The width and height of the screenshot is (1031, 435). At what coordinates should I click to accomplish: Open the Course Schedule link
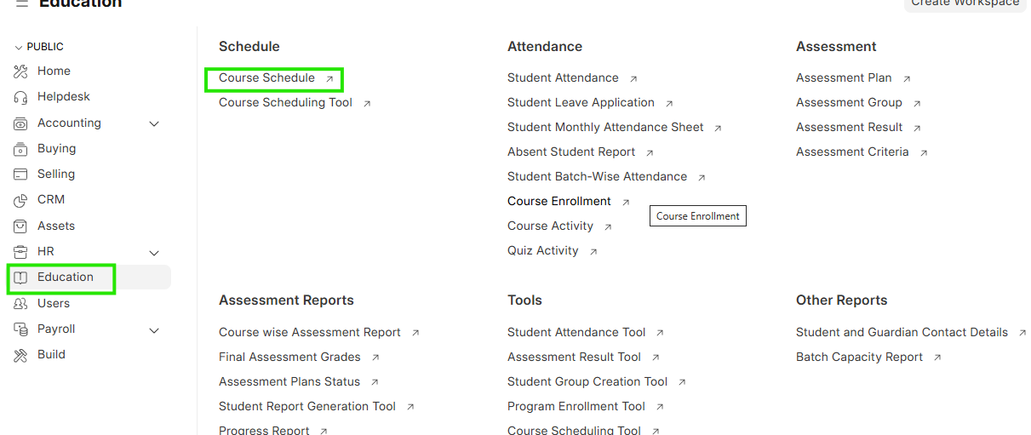click(266, 78)
